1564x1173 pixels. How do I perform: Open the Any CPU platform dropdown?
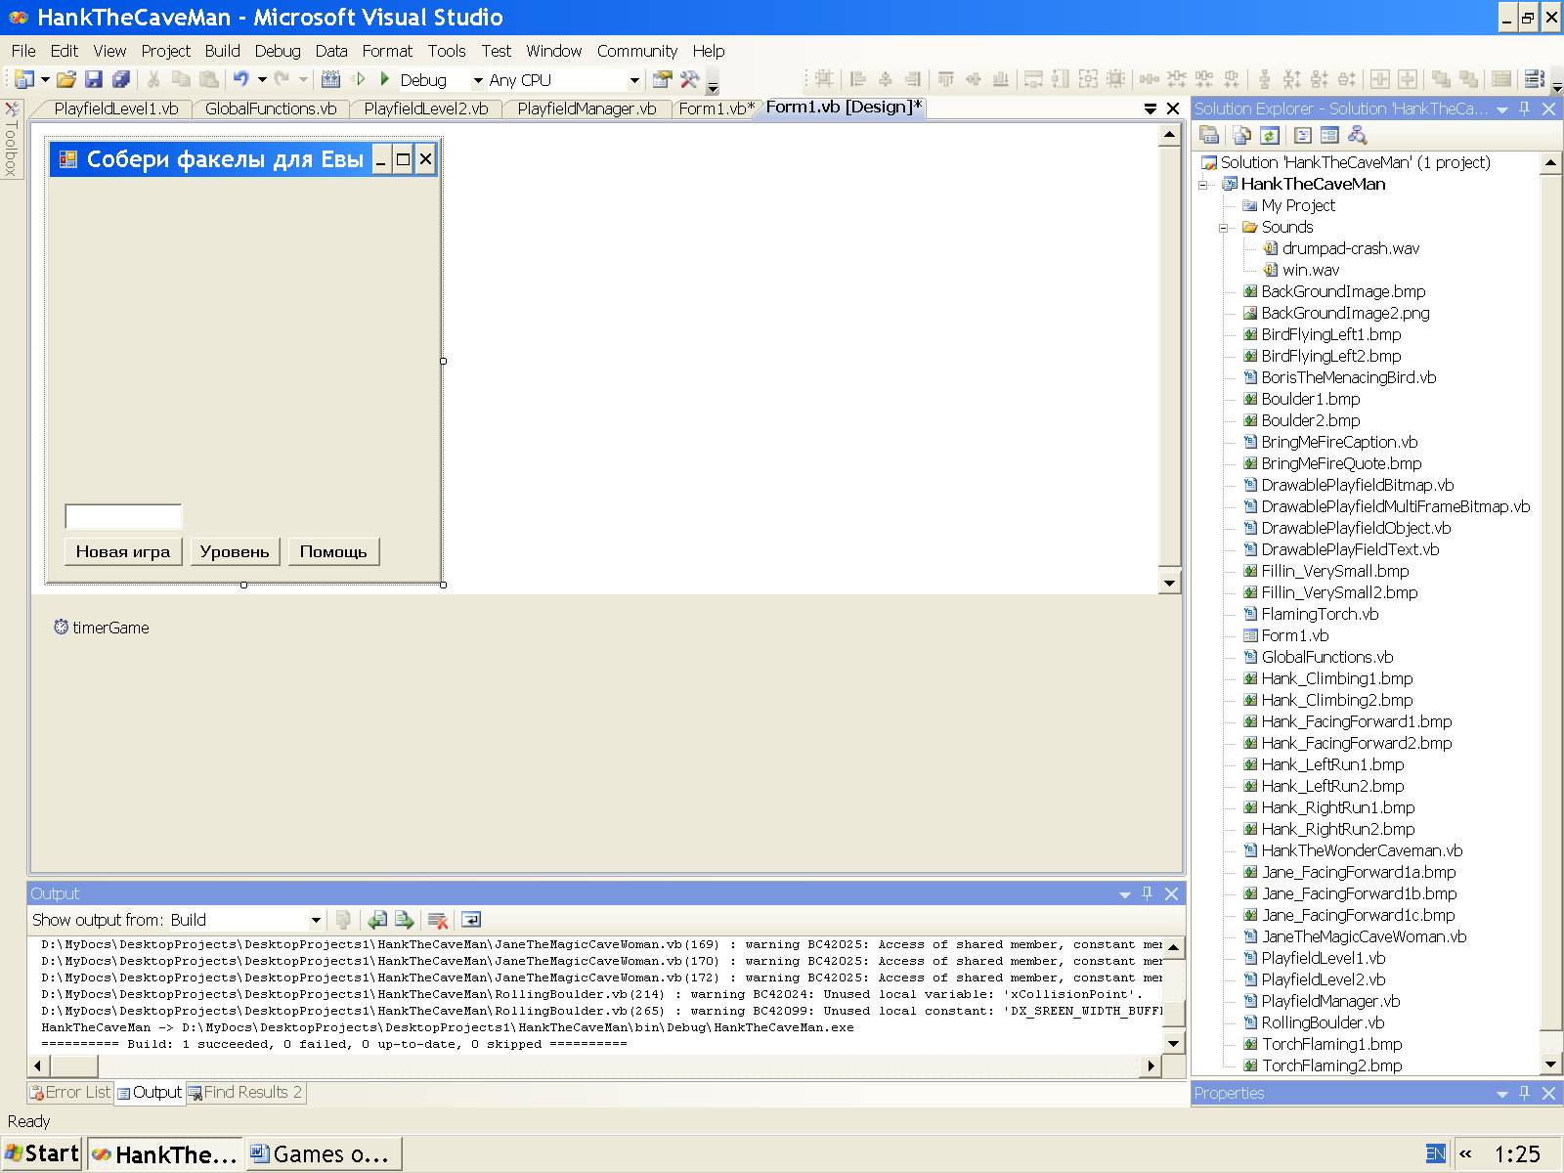click(x=634, y=80)
